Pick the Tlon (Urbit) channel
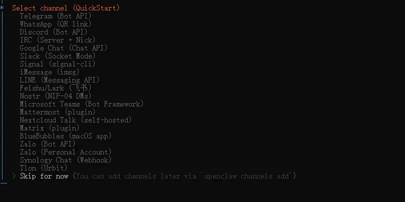 [44, 168]
